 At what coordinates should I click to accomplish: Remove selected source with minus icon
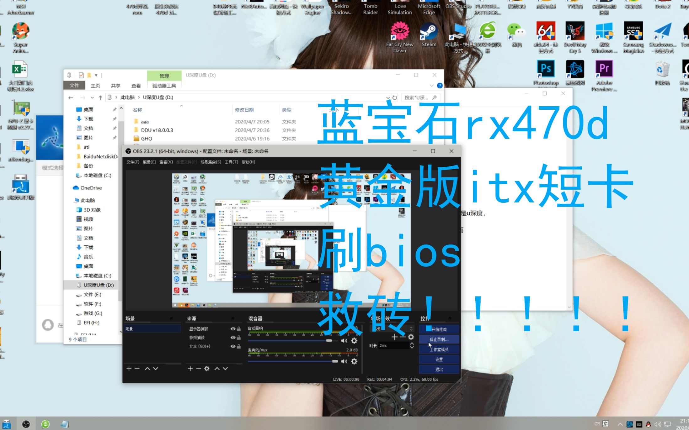coord(198,369)
